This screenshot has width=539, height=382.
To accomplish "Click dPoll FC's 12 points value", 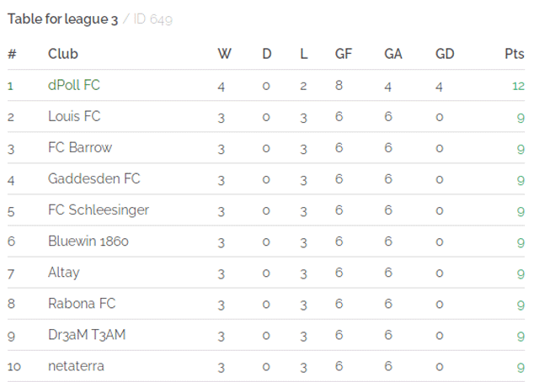I will coord(519,86).
